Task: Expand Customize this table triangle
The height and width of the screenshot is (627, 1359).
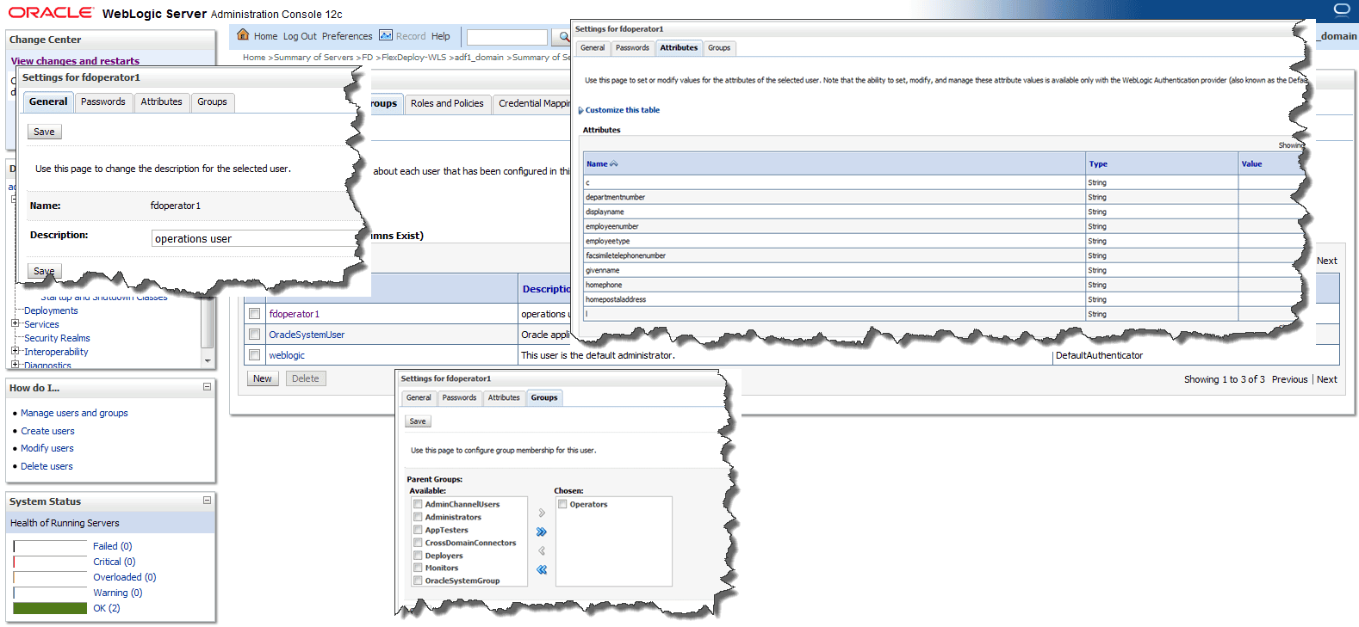Action: [580, 110]
